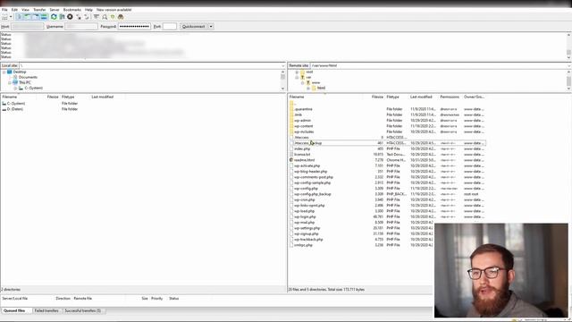Open the New version available menu

click(x=114, y=10)
